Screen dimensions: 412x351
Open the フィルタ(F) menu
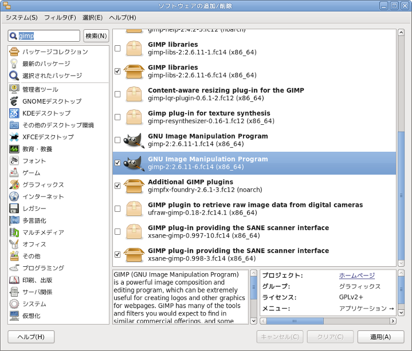pos(60,18)
